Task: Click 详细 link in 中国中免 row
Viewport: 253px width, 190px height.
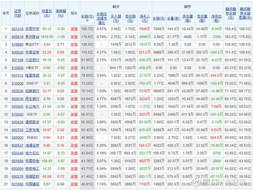Action: pyautogui.click(x=74, y=161)
